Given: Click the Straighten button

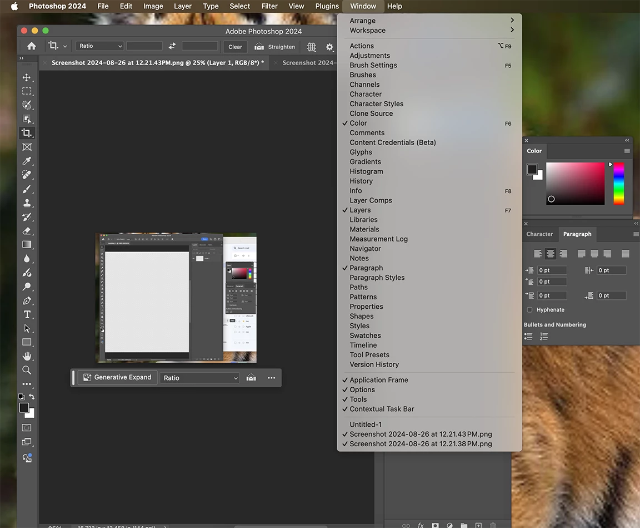Looking at the screenshot, I should [274, 47].
